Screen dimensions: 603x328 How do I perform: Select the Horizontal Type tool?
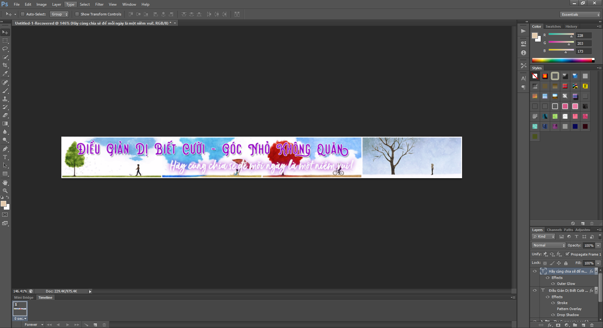[5, 157]
